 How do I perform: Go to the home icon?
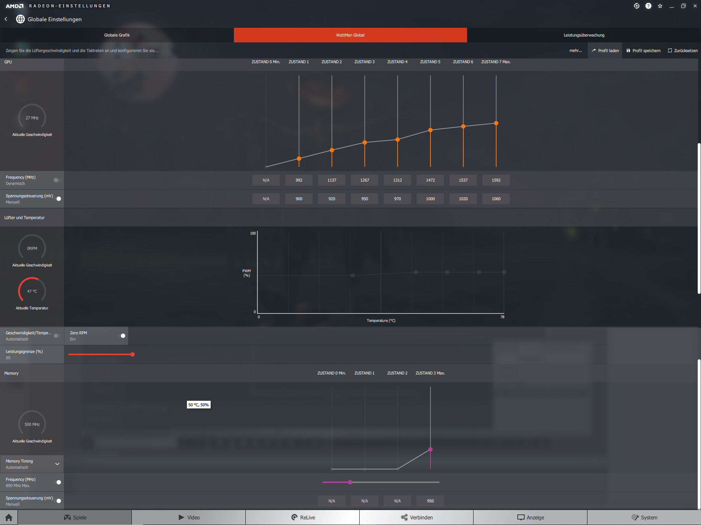pyautogui.click(x=9, y=517)
